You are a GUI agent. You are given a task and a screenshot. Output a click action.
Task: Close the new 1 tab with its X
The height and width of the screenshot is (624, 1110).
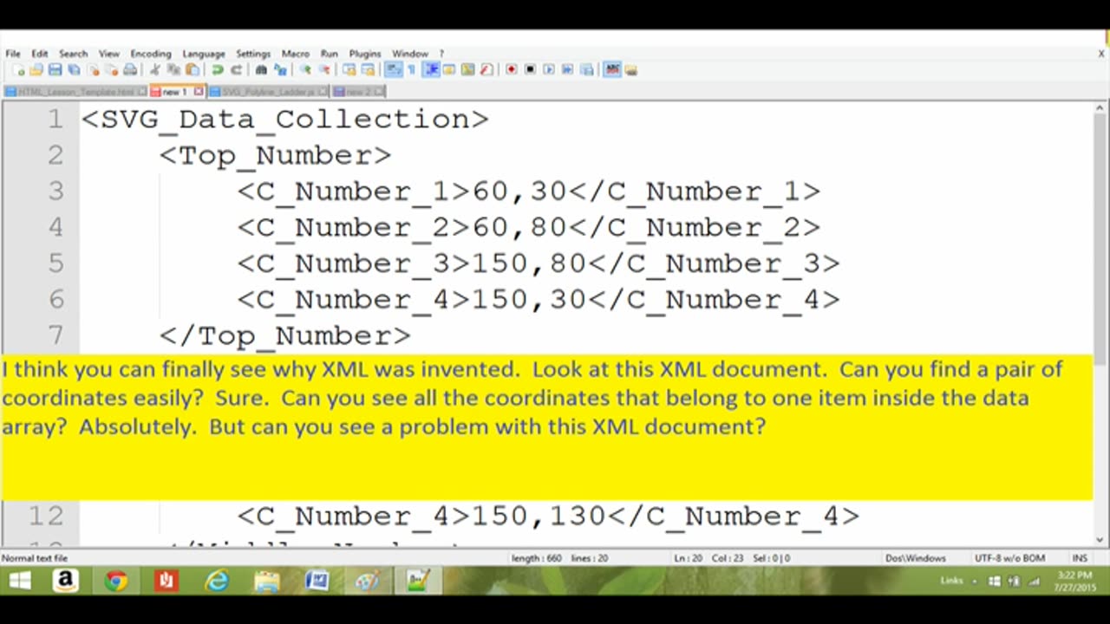click(x=199, y=91)
